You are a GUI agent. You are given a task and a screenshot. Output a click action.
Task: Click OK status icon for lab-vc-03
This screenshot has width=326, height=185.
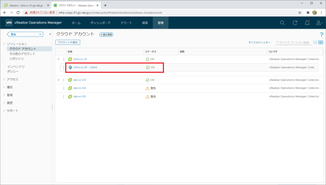click(x=148, y=80)
